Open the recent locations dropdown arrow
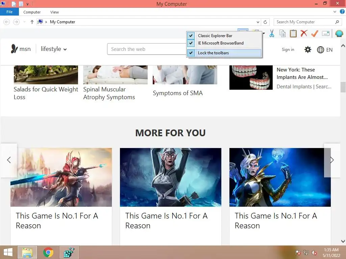Screen dimensions: 346x259 [24, 22]
